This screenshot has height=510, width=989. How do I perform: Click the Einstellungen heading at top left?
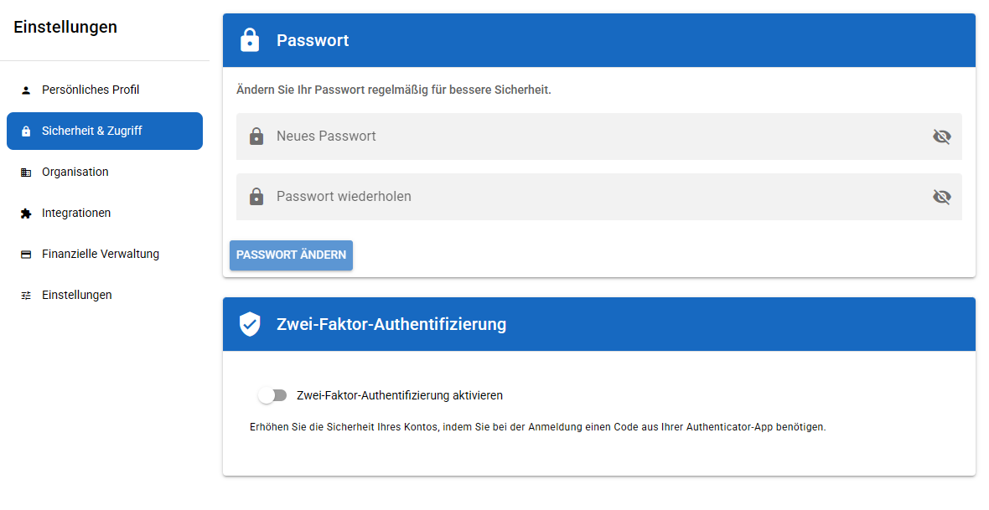click(x=65, y=27)
